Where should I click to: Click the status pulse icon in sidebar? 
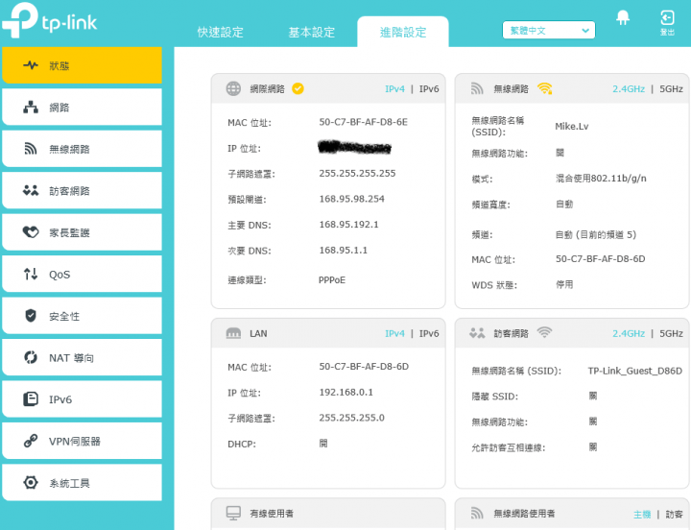[x=31, y=65]
